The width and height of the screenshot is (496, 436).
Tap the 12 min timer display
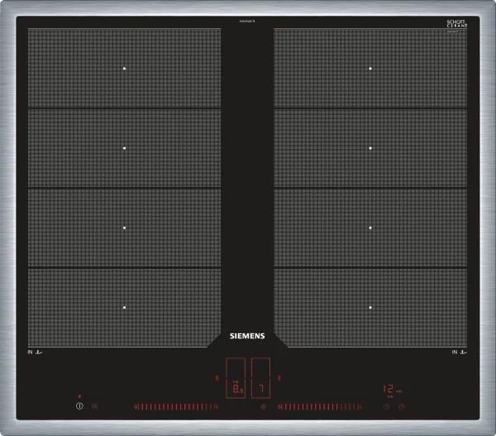point(393,389)
